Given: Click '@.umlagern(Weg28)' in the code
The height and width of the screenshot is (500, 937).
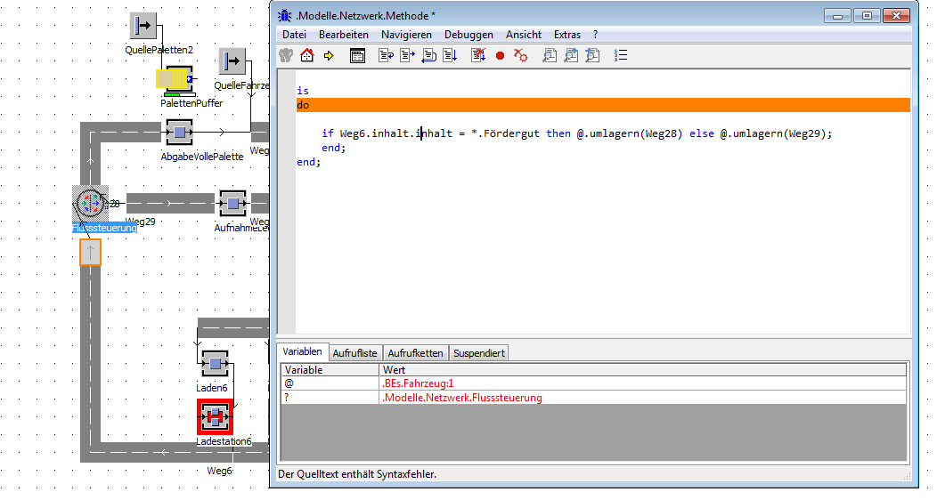Looking at the screenshot, I should click(629, 133).
